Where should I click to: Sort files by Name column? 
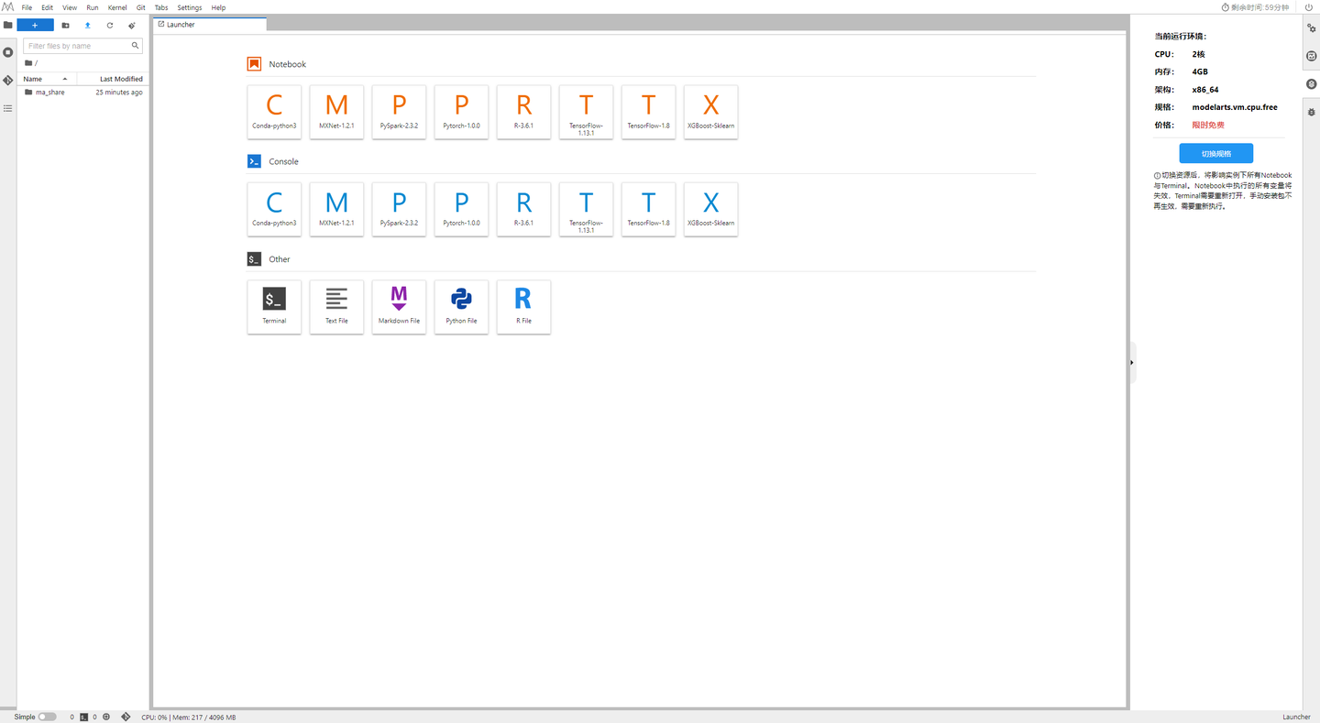click(x=46, y=79)
